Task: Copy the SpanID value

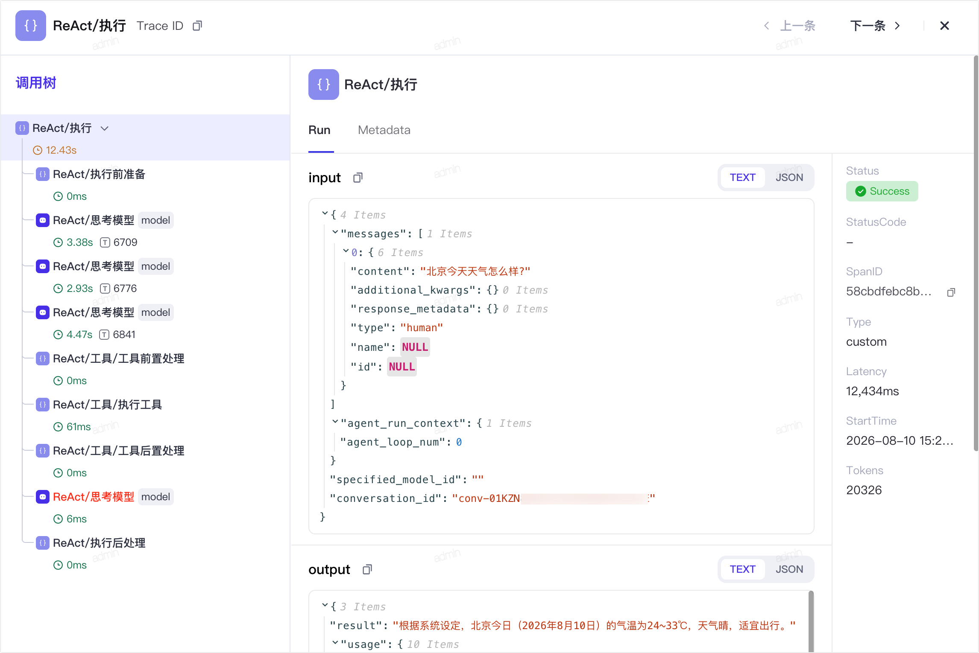Action: click(951, 292)
